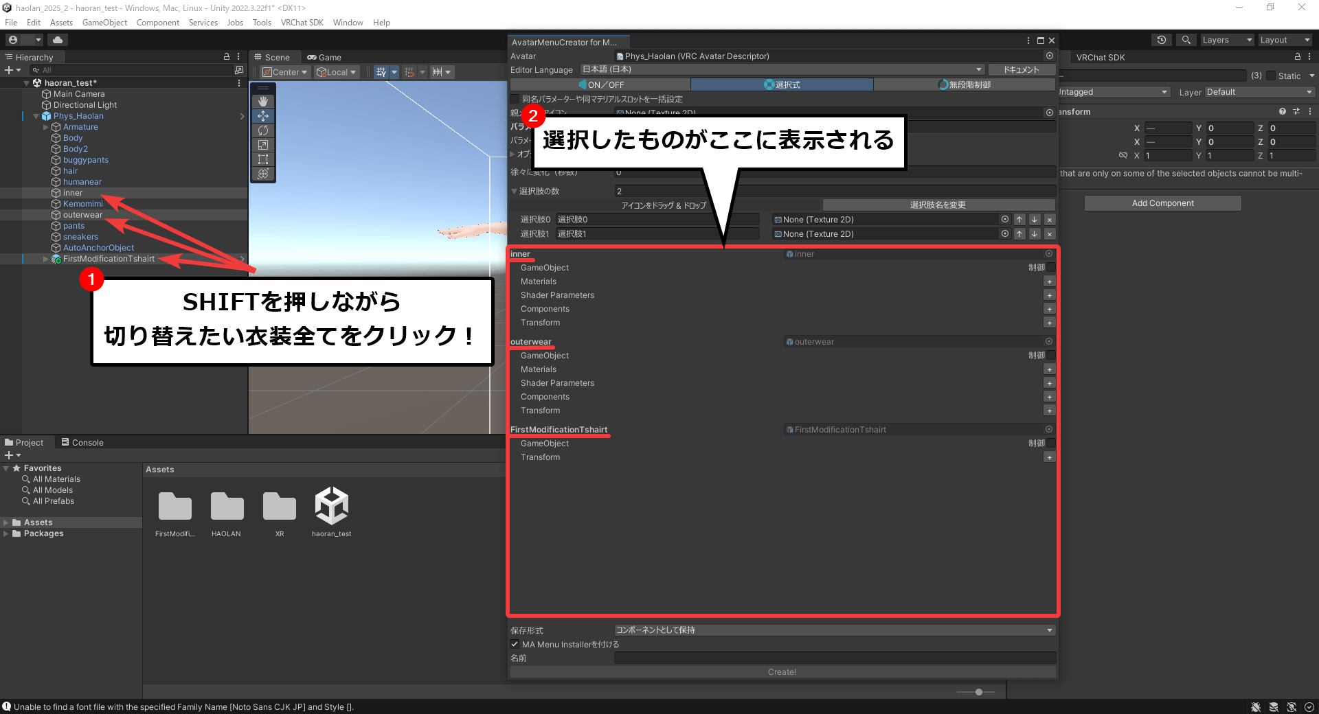
Task: Add inner Materials with plus icon
Action: (x=1049, y=281)
